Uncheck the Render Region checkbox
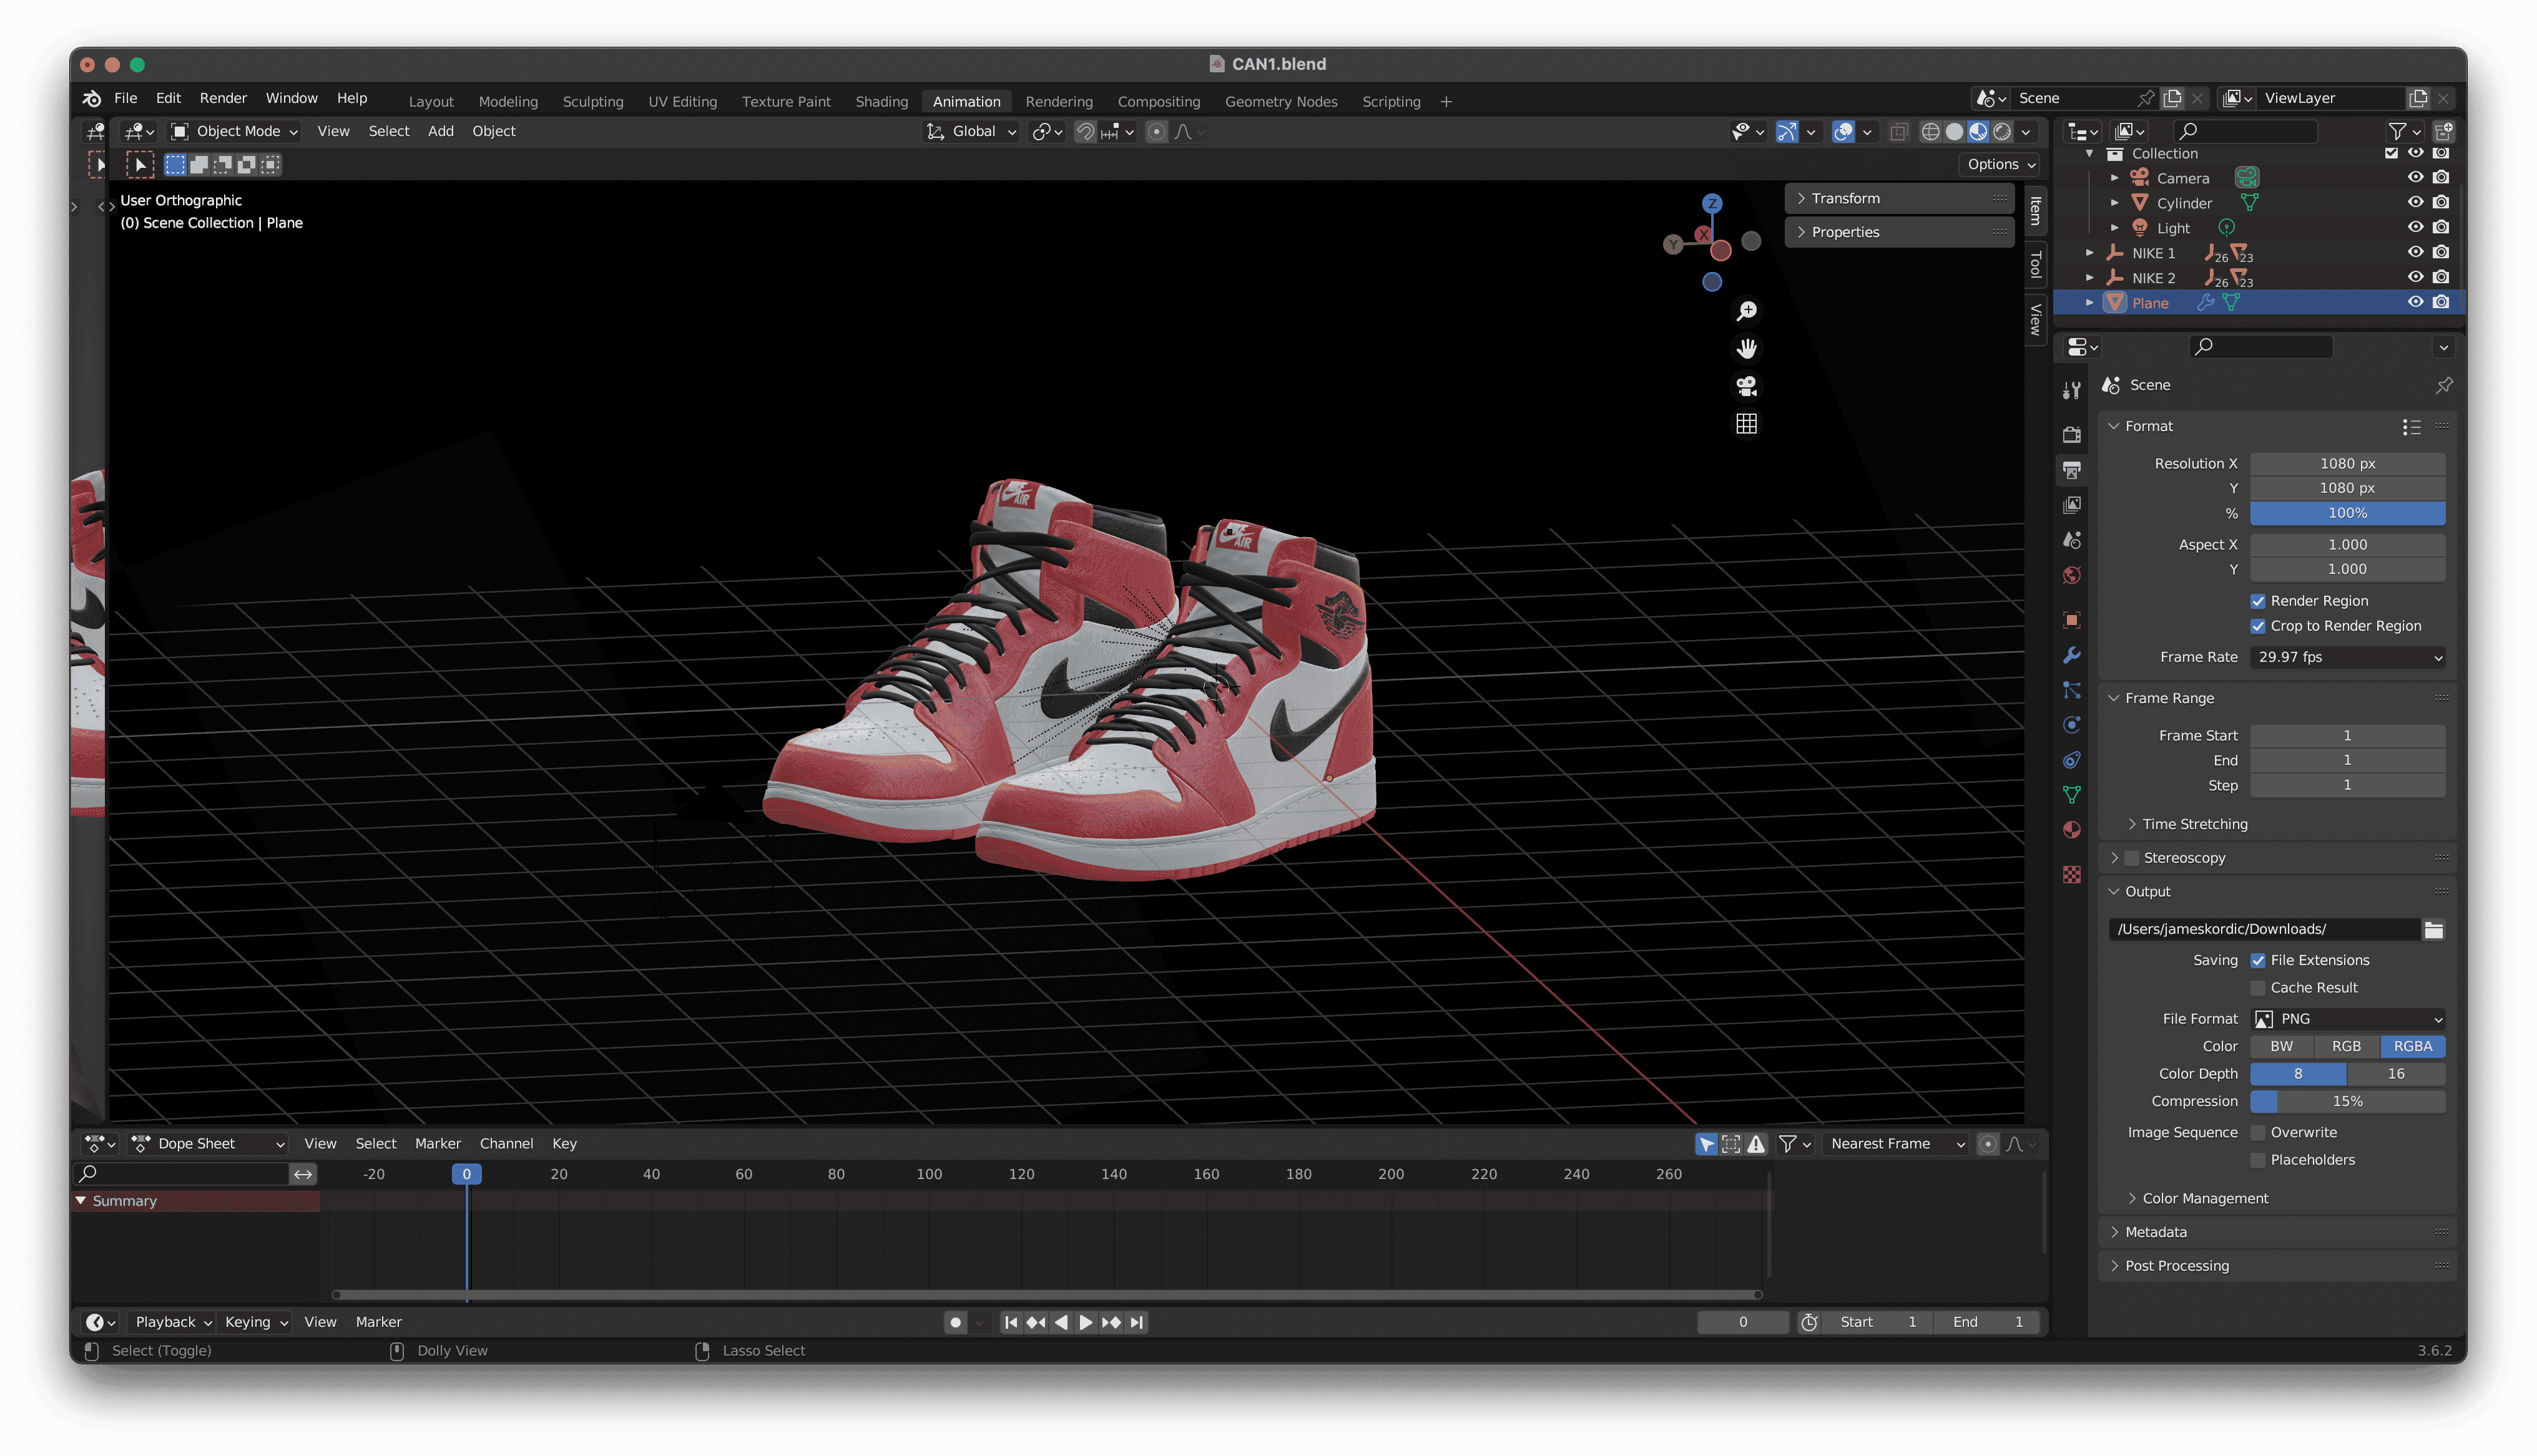 pos(2258,601)
